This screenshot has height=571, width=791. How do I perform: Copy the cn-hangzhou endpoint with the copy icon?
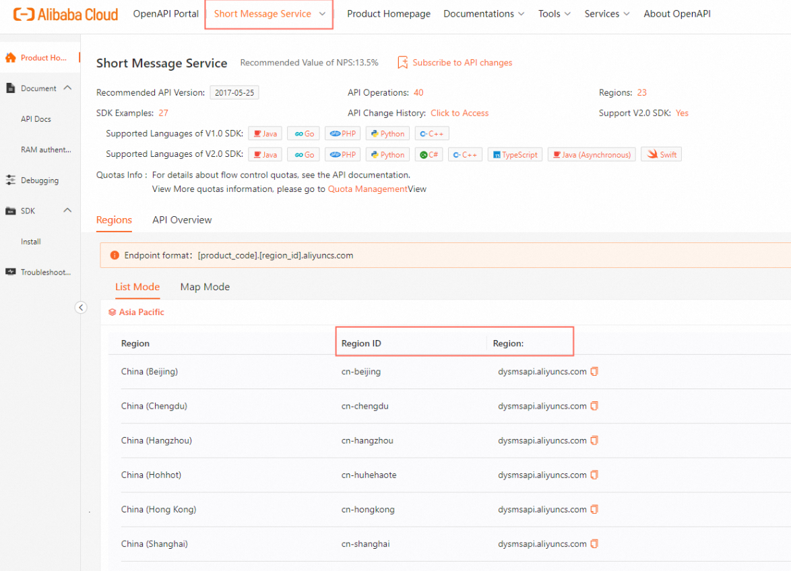coord(594,440)
